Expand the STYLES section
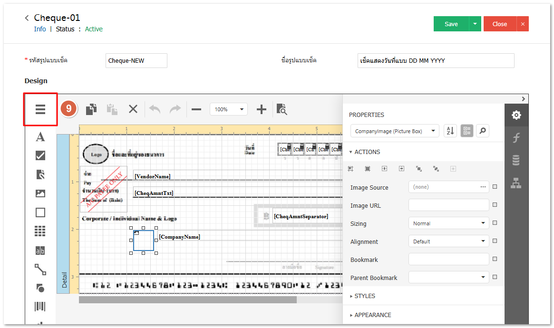Screen dimensions: 554x328 [364, 296]
